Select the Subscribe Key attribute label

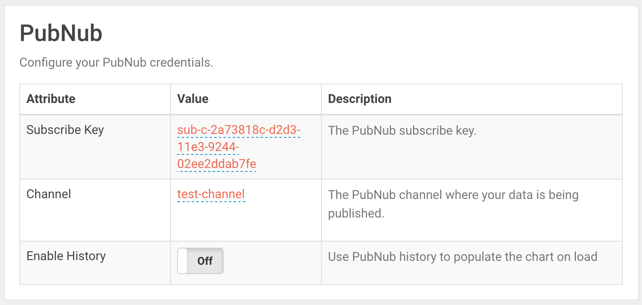(65, 130)
